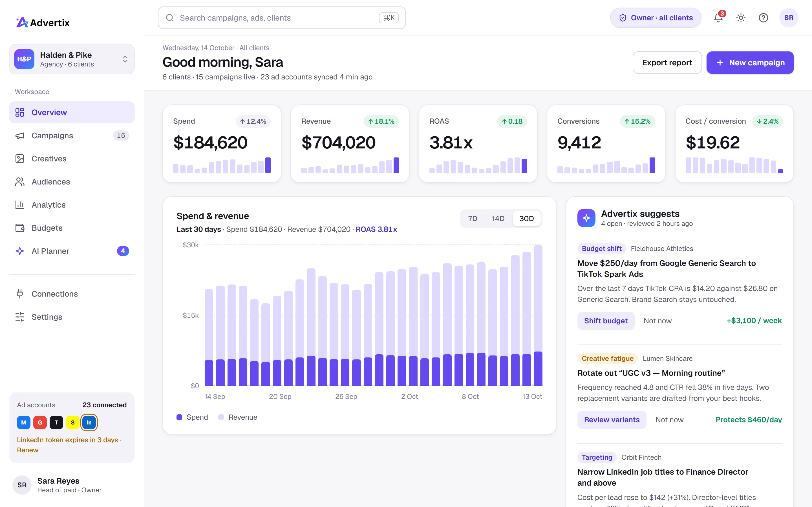Toggle Revenue series in chart legend
The width and height of the screenshot is (812, 507).
[238, 417]
